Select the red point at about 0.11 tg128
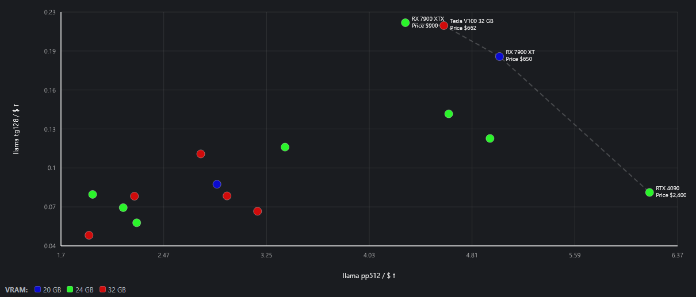 click(201, 154)
